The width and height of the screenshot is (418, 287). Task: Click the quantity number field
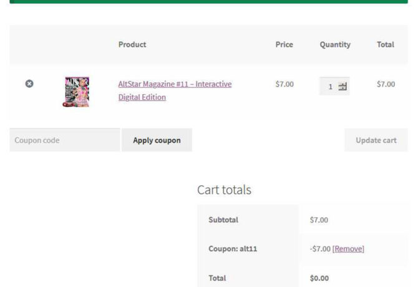(330, 87)
